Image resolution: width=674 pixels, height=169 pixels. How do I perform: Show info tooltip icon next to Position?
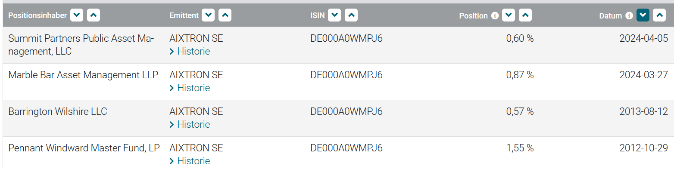[x=495, y=15]
